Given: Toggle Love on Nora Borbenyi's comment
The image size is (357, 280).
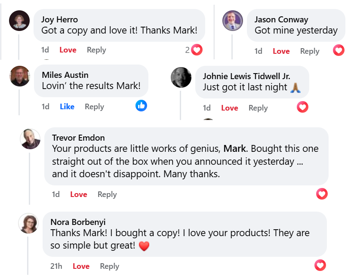Looking at the screenshot, I should [81, 266].
